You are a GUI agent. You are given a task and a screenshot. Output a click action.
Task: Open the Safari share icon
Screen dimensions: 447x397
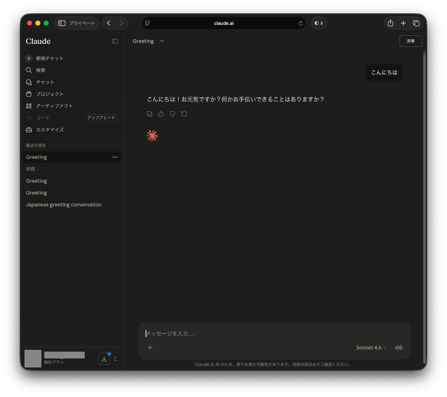pyautogui.click(x=390, y=23)
